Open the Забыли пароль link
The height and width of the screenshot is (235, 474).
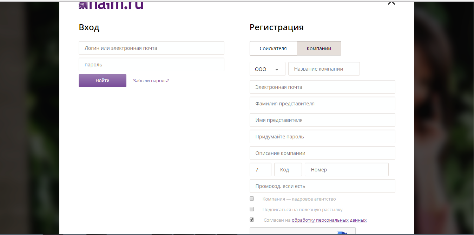point(151,80)
